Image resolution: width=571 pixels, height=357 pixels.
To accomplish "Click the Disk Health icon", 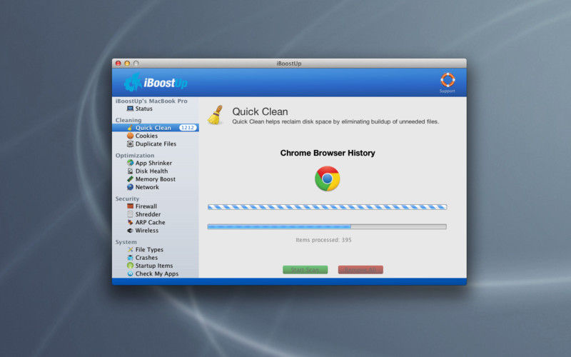I will (130, 171).
